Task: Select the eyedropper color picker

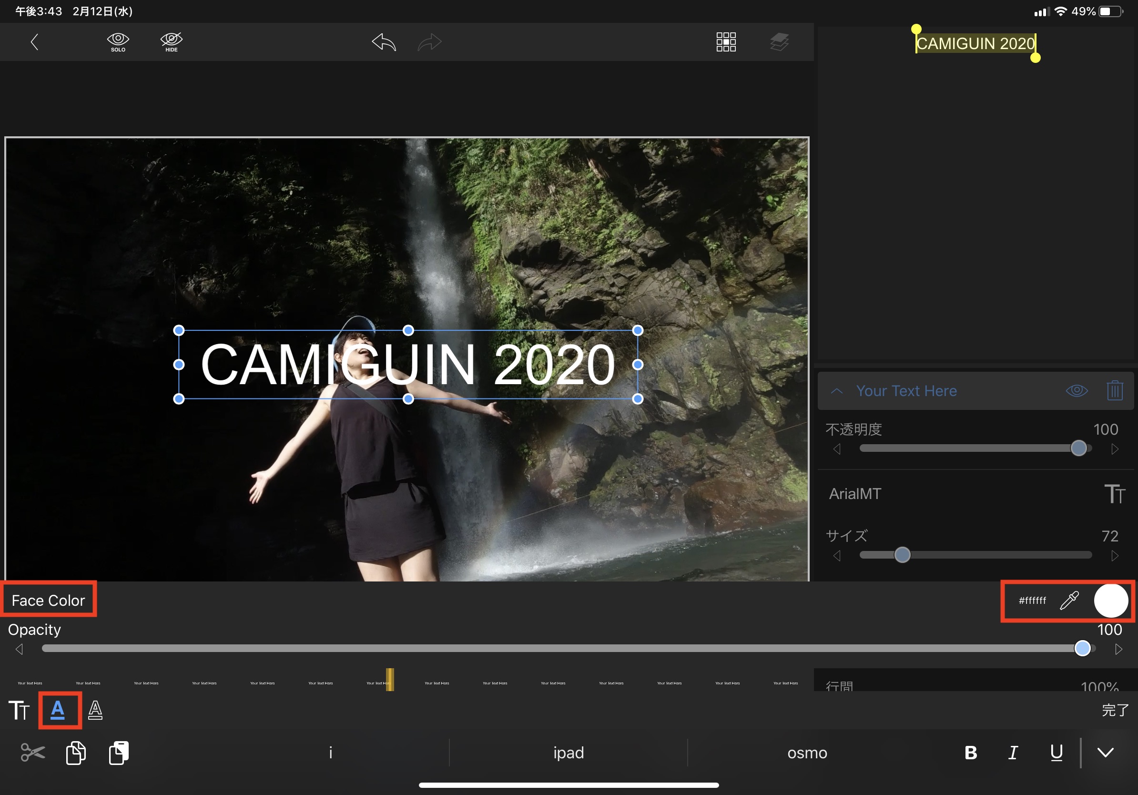Action: 1069,600
